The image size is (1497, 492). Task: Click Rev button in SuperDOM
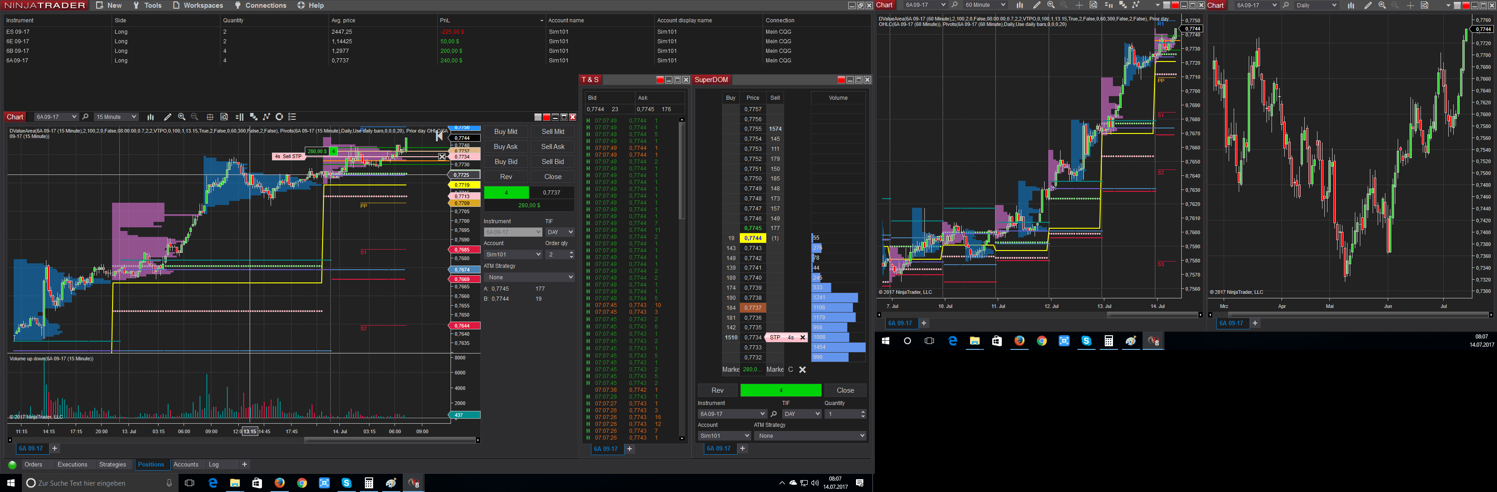[718, 390]
